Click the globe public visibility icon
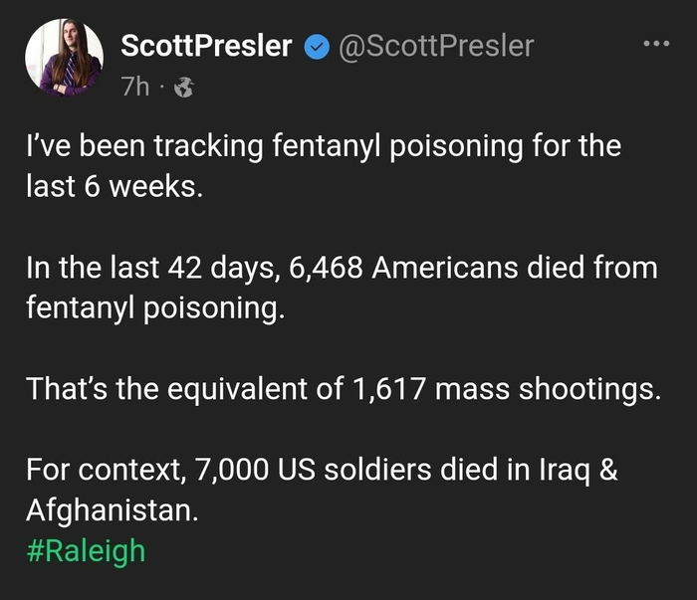This screenshot has width=697, height=600. (183, 89)
